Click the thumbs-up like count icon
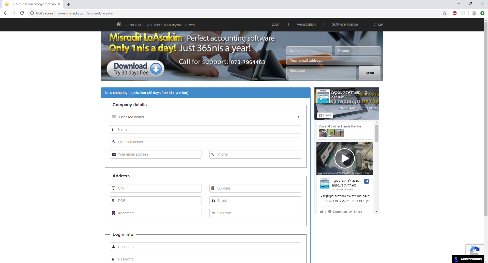 tap(322, 212)
